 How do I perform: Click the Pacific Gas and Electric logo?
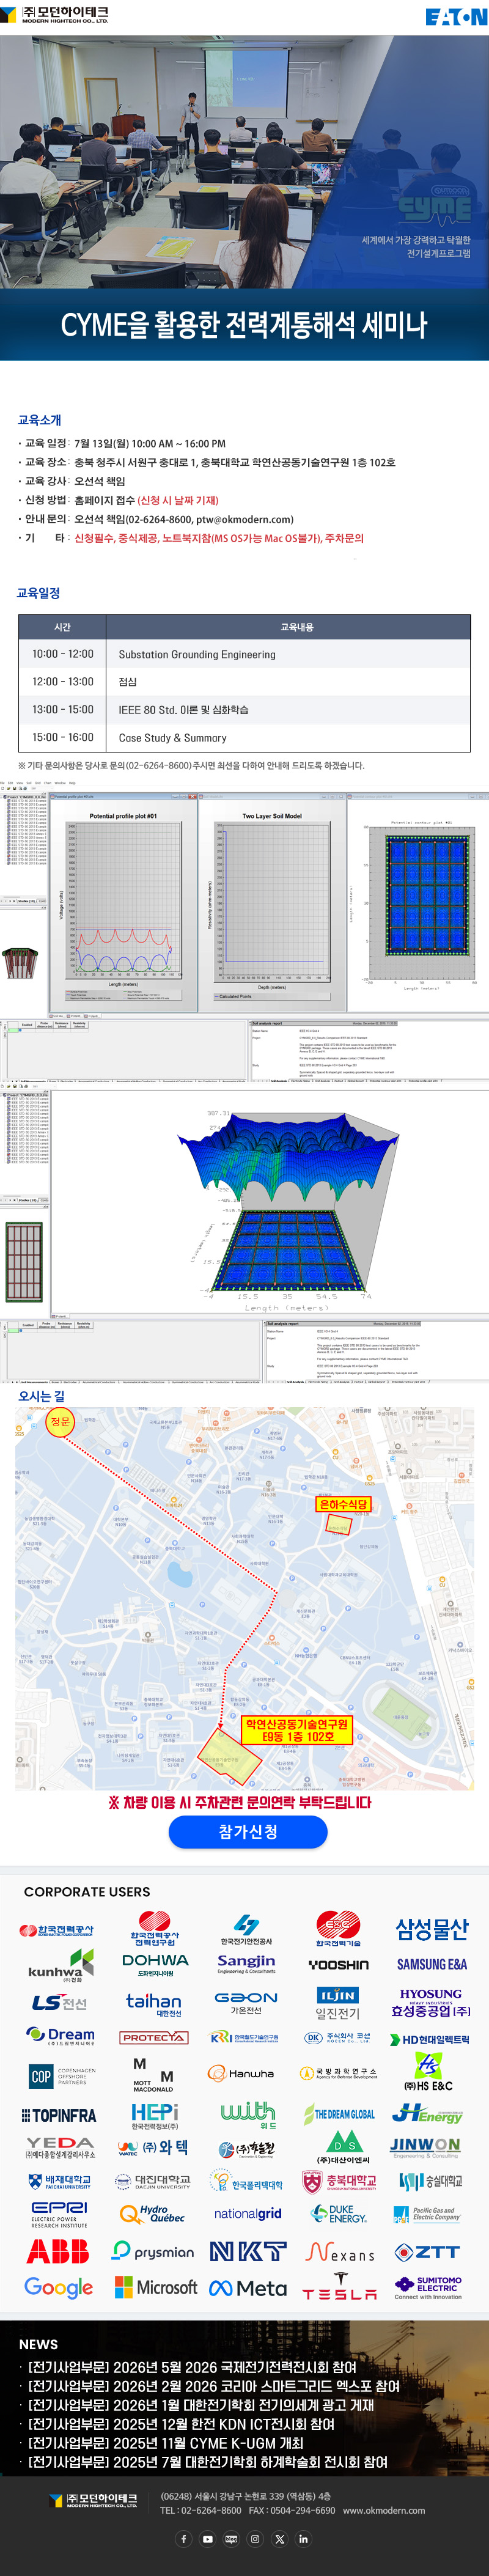[x=427, y=2214]
